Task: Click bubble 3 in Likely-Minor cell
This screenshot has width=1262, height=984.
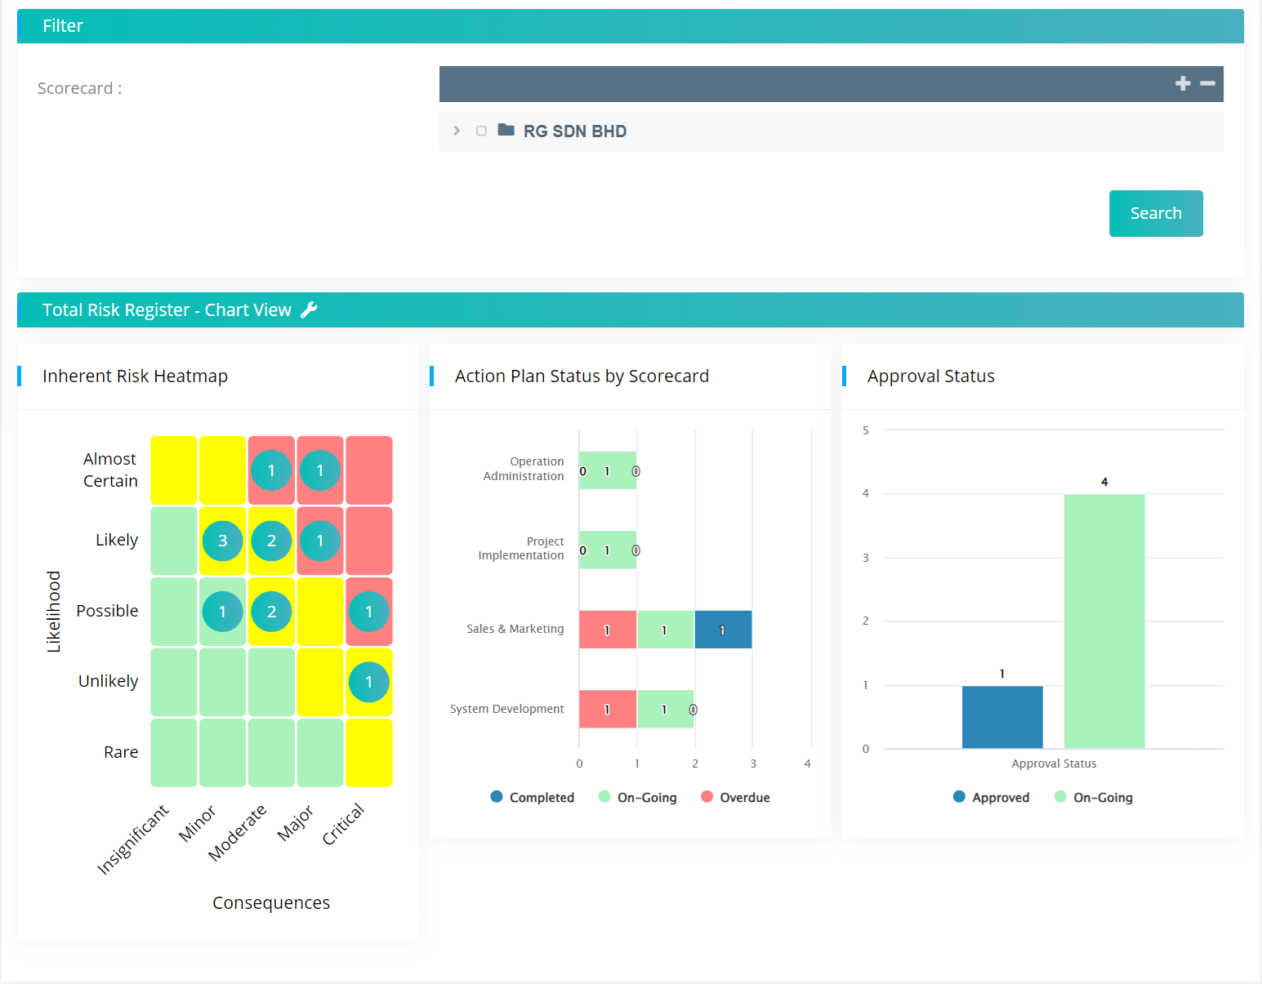Action: point(222,541)
